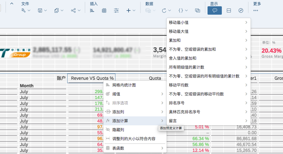Open the More ellipsis menu
The height and width of the screenshot is (154, 283).
pyautogui.click(x=256, y=11)
